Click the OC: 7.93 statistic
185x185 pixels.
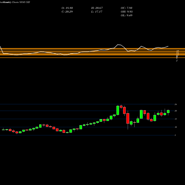pyautogui.click(x=127, y=8)
